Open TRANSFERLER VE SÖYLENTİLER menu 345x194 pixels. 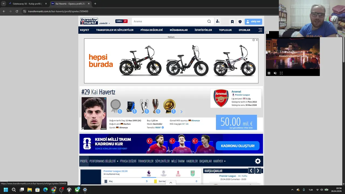(115, 30)
